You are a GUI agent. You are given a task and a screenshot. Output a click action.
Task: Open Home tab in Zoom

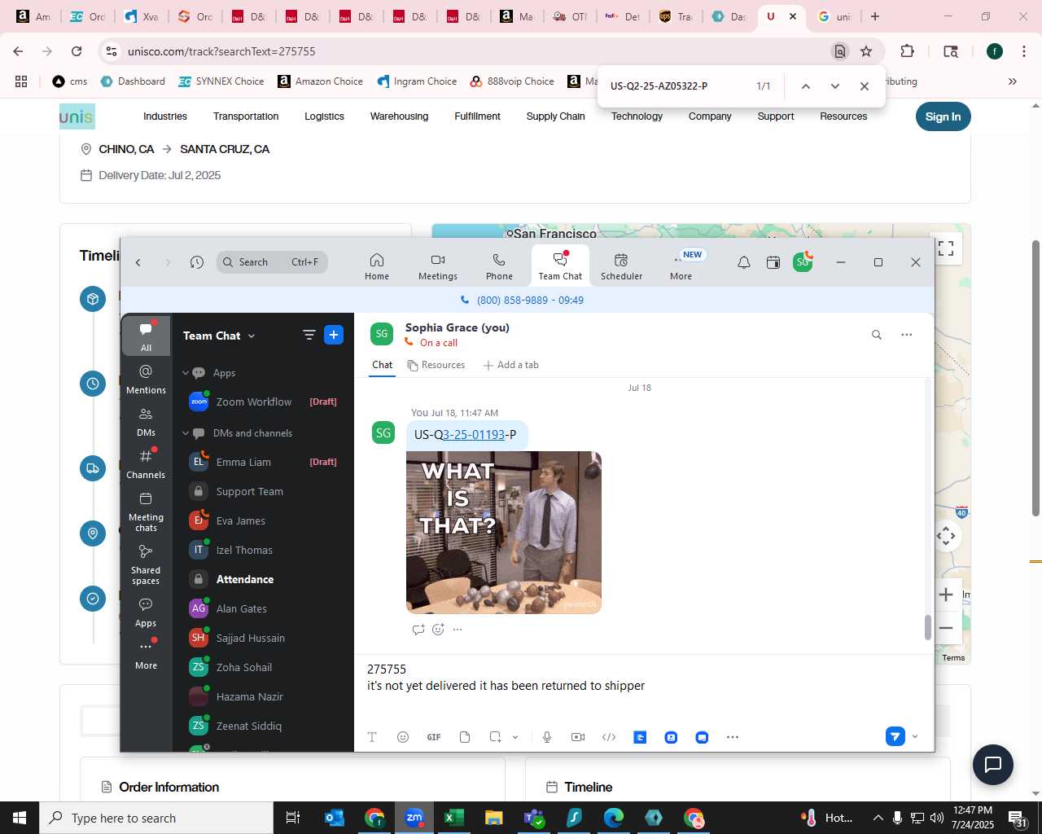click(x=377, y=266)
